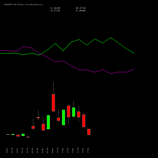Click the 18 Mar date label
This screenshot has height=158, width=158.
pos(88,150)
